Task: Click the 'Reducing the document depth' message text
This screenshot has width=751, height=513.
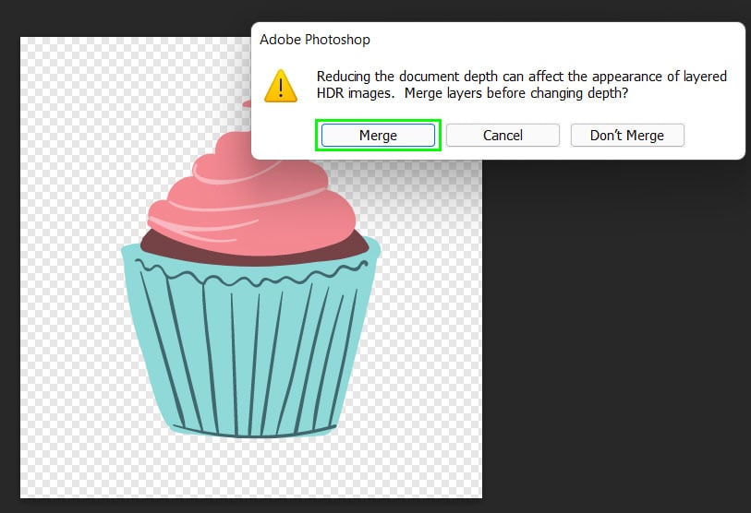Action: [x=522, y=85]
